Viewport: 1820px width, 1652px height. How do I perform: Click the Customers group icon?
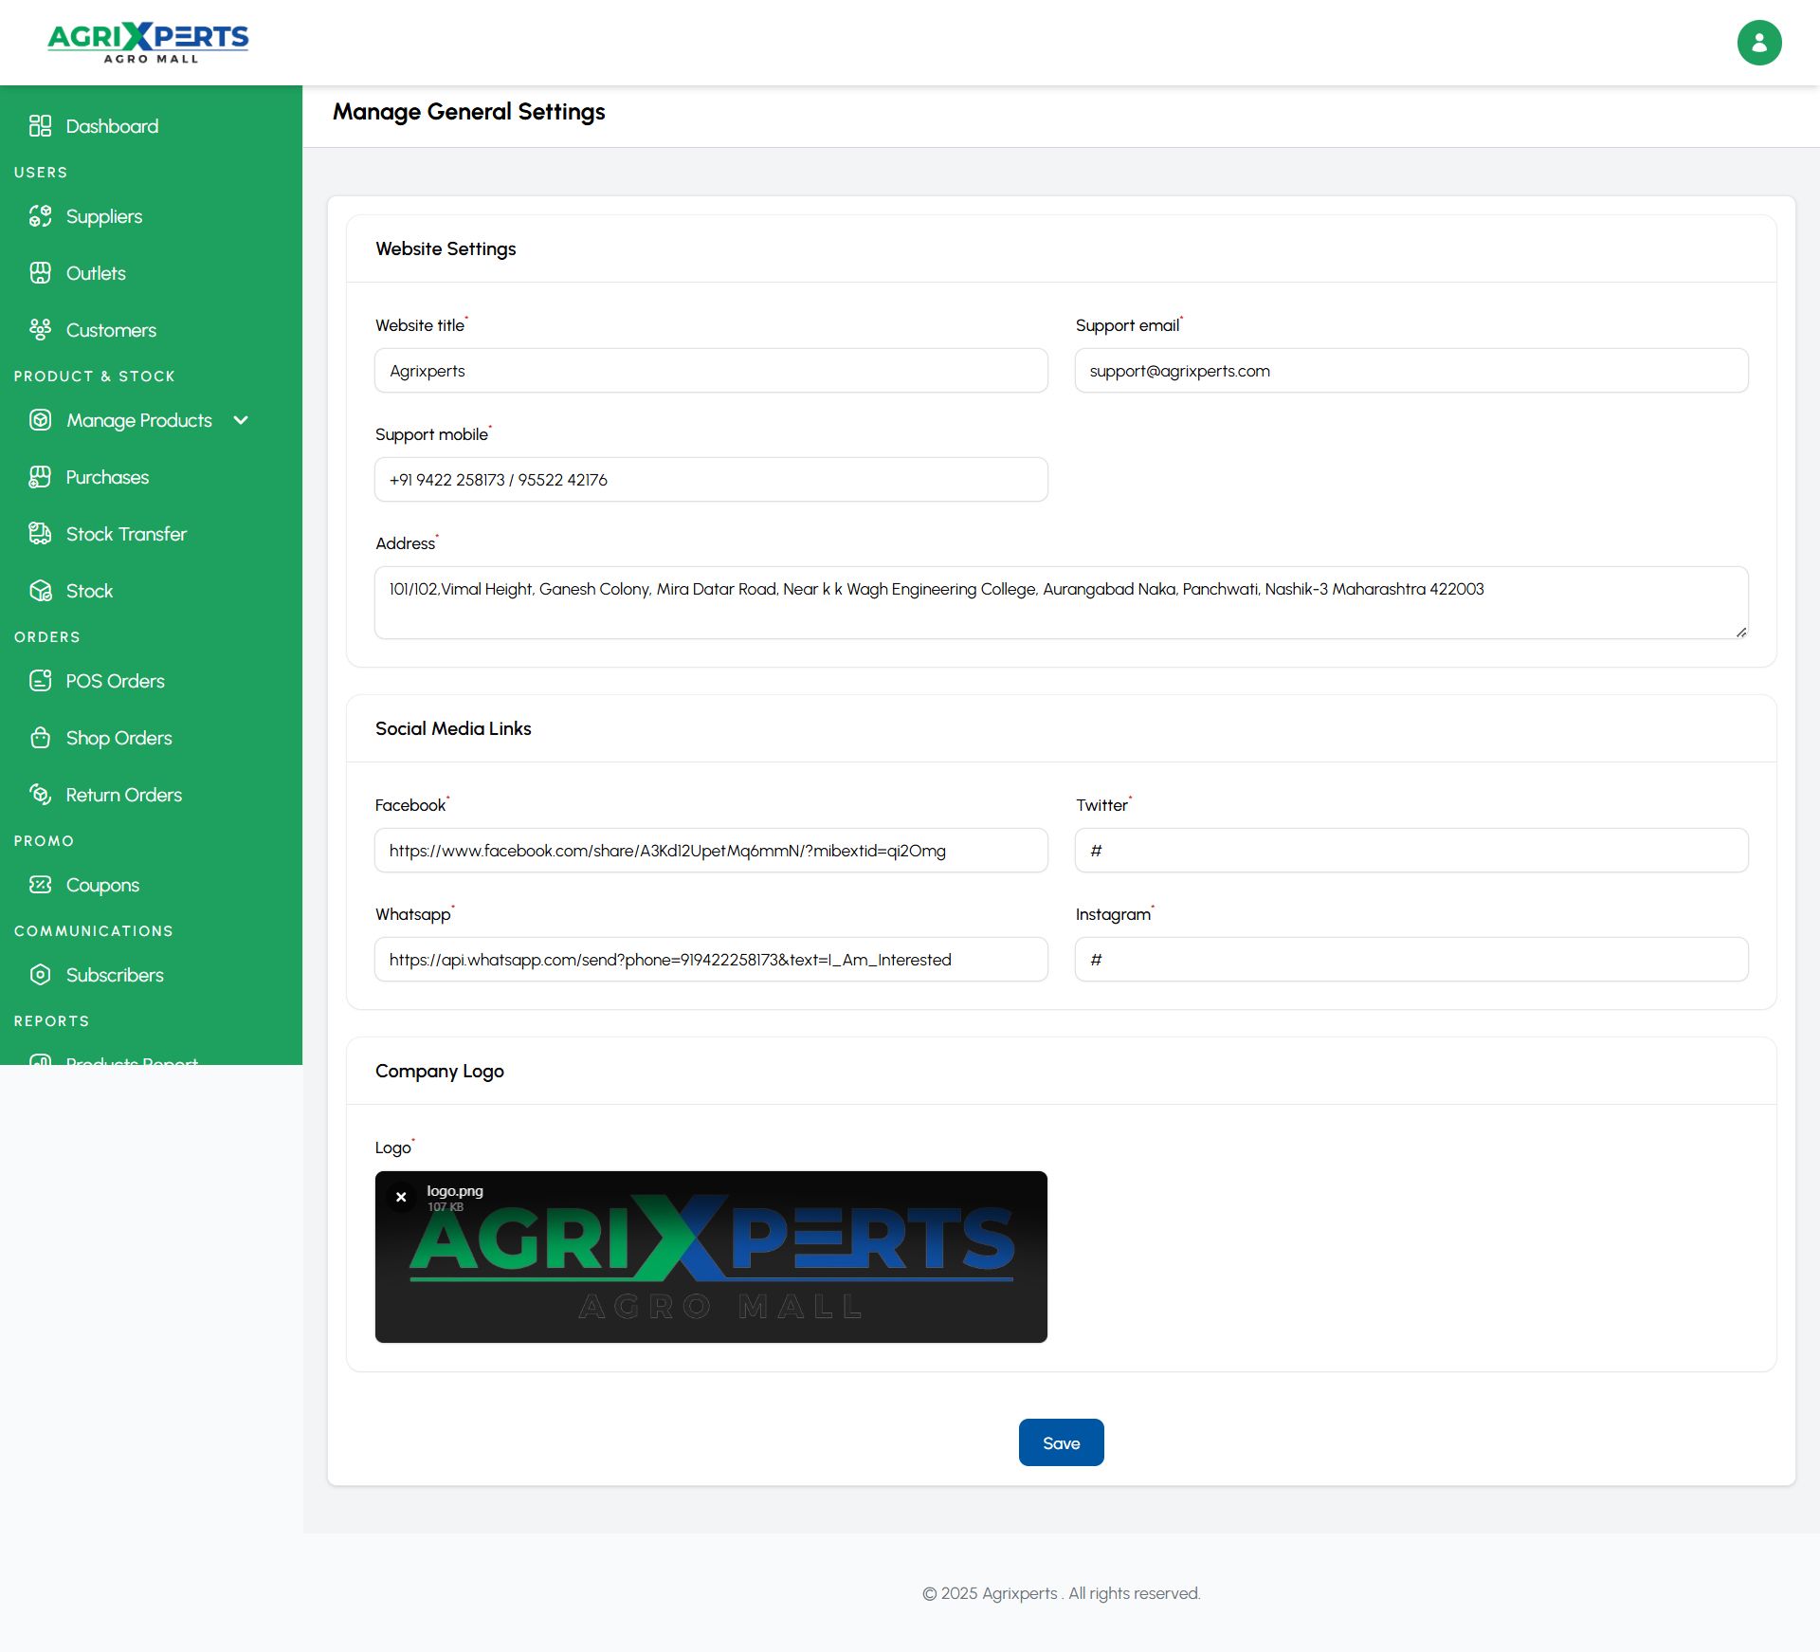(40, 330)
